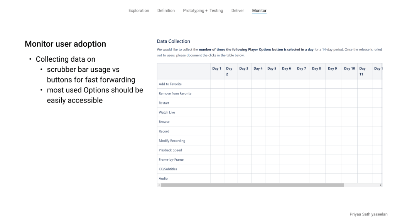Select the Remove from Favorite row label
The image size is (395, 222).
[175, 94]
